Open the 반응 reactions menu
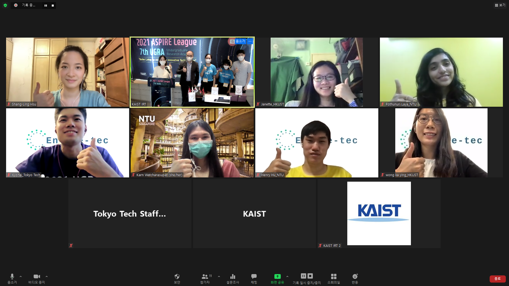509x286 pixels. tap(355, 279)
